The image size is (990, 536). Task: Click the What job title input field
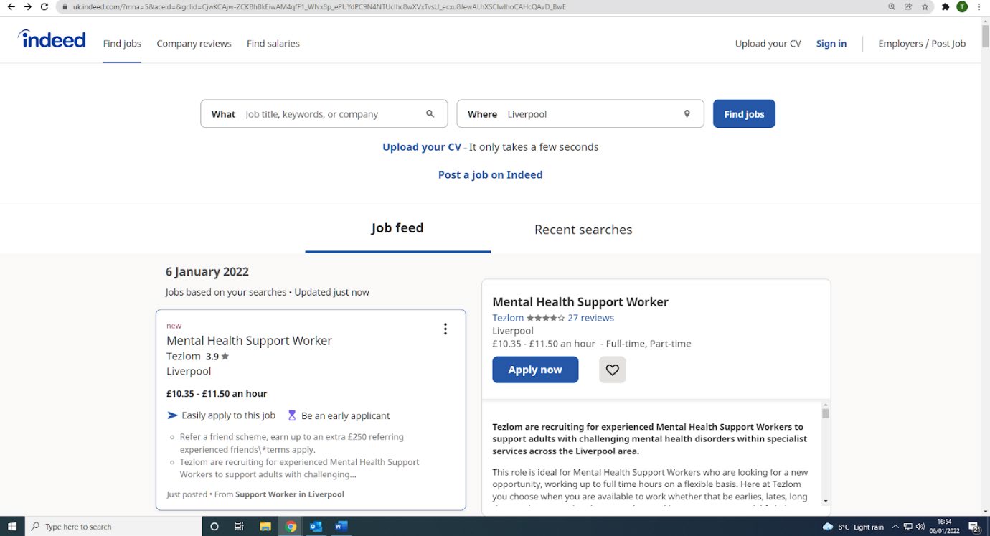(330, 114)
